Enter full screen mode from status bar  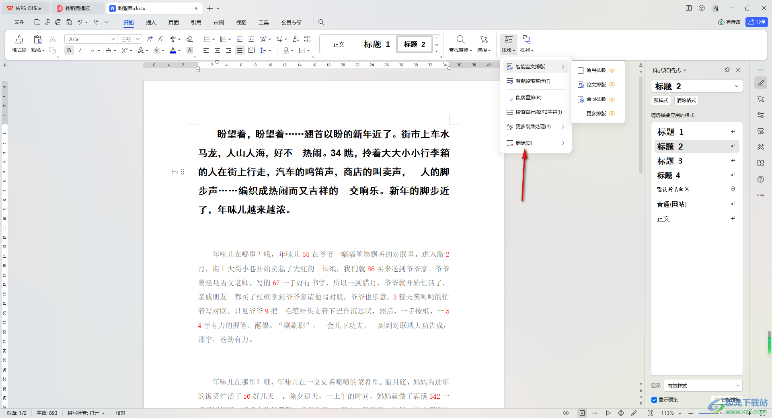650,413
